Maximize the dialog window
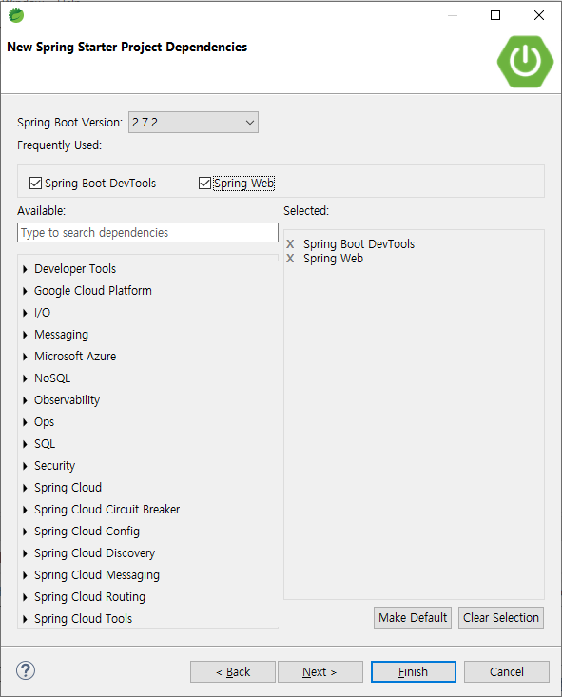Viewport: 562px width, 697px height. 495,15
